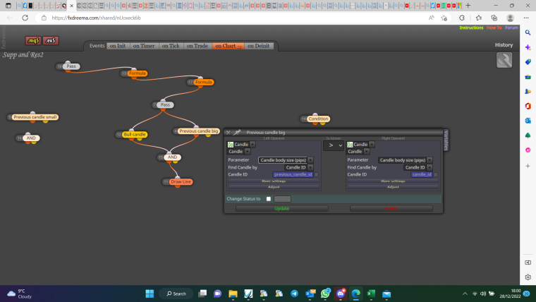The image size is (536, 302).
Task: Click the green Update button
Action: pos(282,208)
